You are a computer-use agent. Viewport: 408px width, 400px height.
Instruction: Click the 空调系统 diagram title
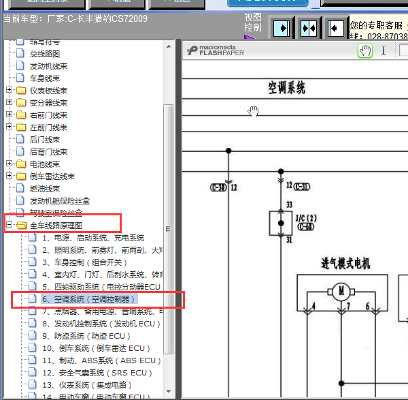tap(286, 88)
